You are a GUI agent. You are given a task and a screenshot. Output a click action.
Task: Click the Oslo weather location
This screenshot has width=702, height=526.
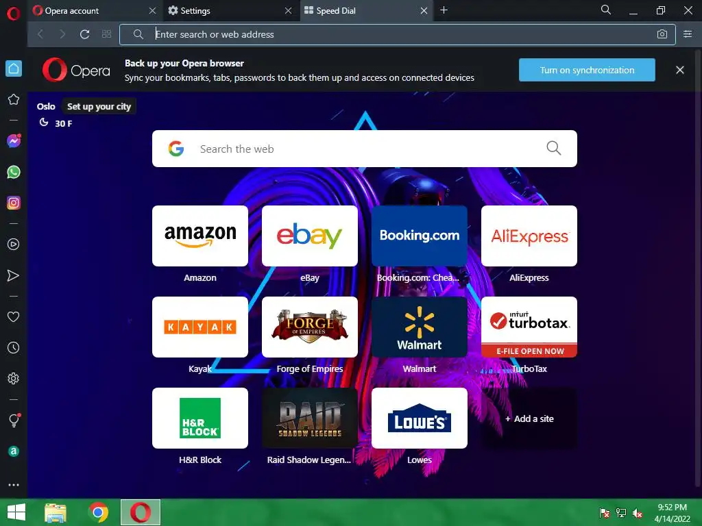tap(46, 106)
